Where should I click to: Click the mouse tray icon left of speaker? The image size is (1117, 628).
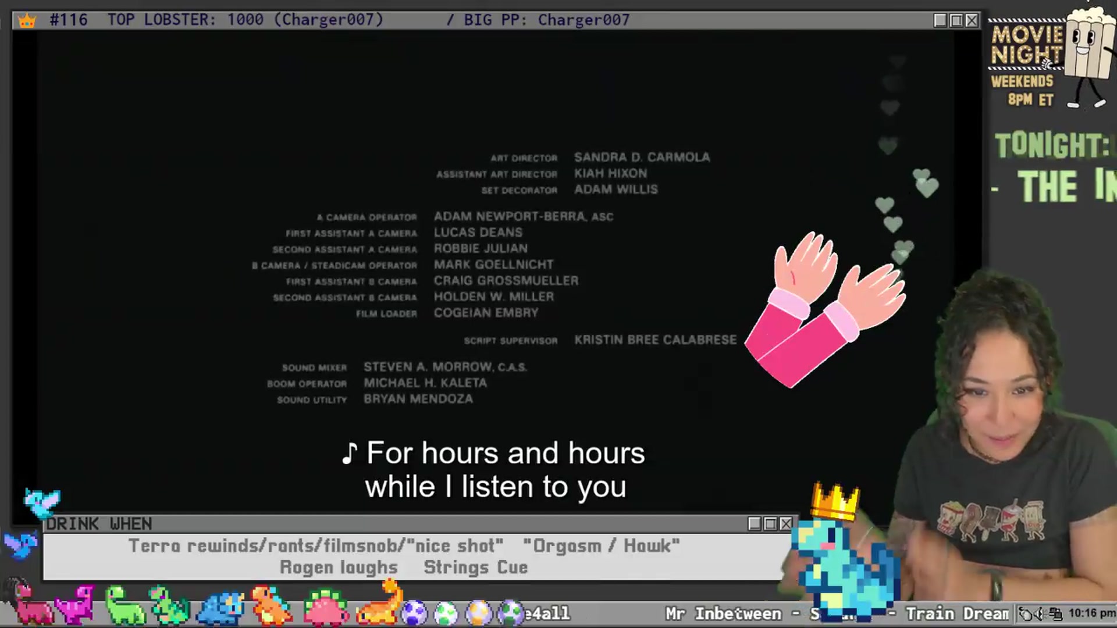pos(1025,613)
